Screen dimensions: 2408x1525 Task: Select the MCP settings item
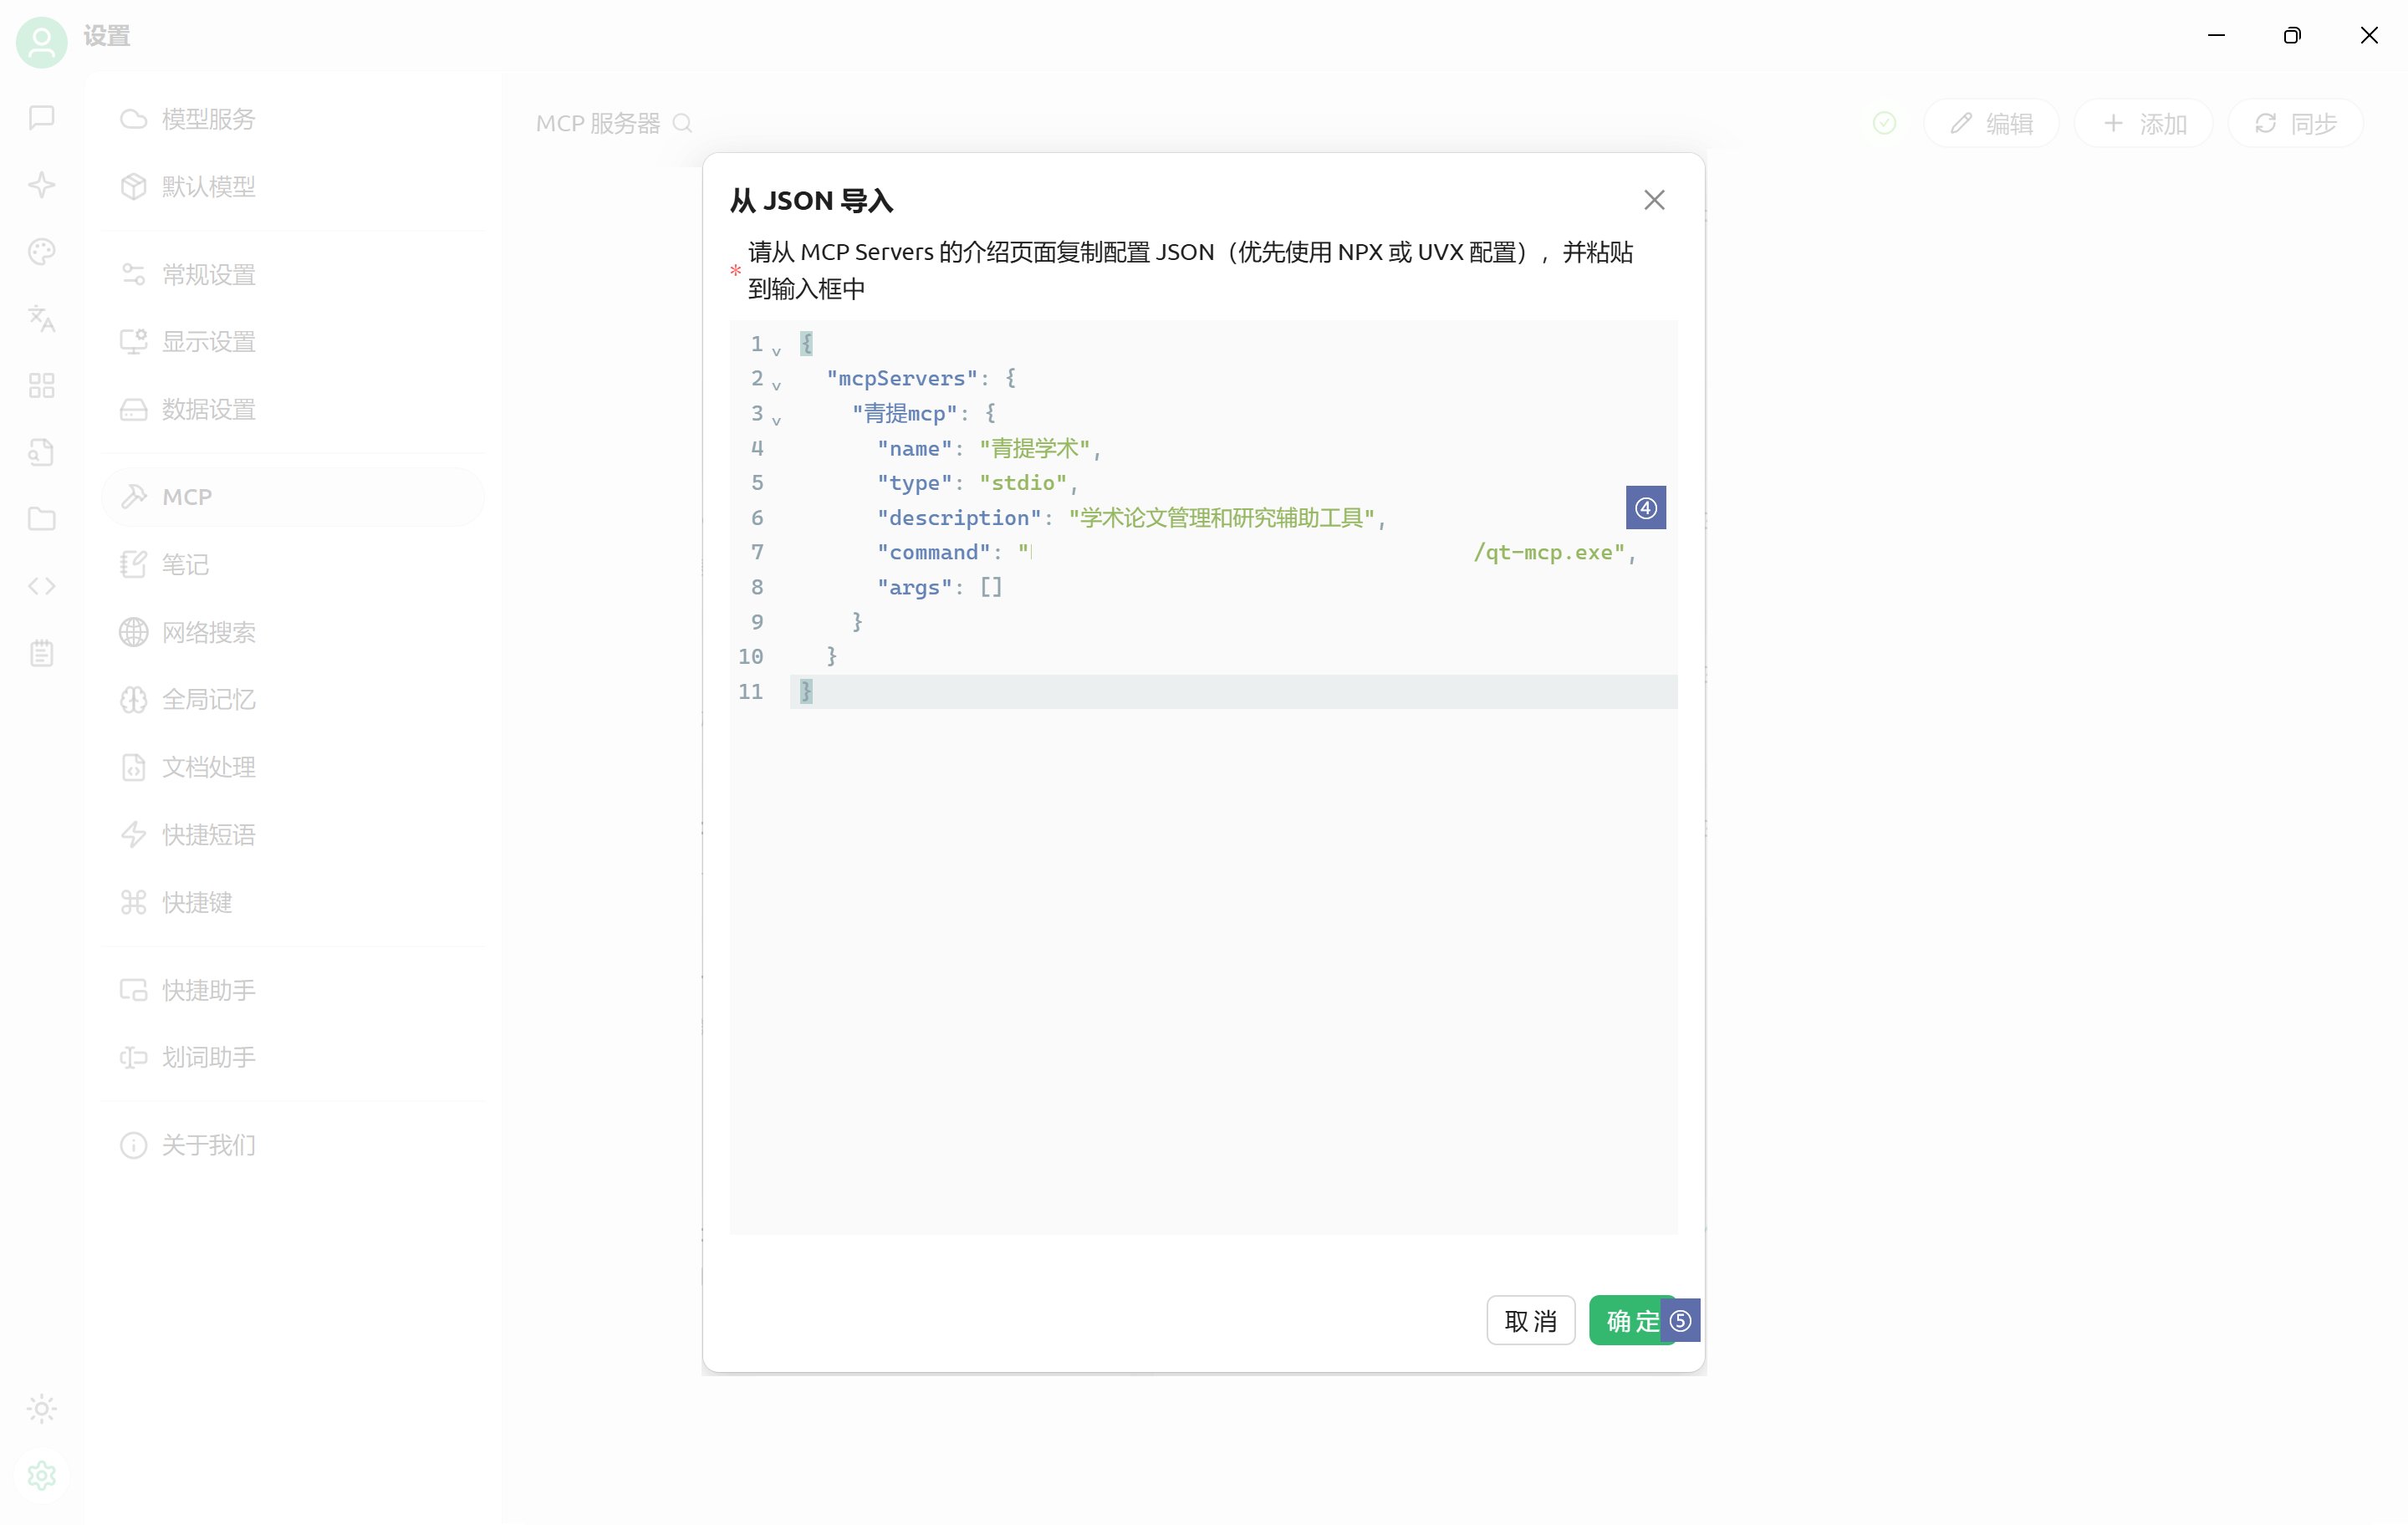click(x=293, y=497)
